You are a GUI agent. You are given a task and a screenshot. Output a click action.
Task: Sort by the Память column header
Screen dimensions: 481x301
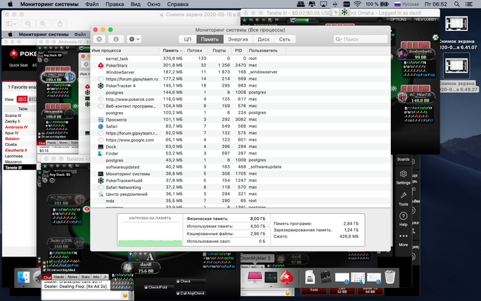pyautogui.click(x=172, y=50)
